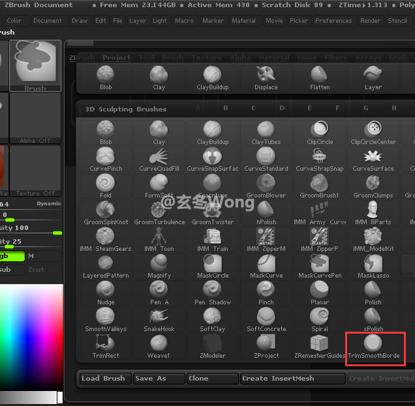Select the Pen Shadow brush
The height and width of the screenshot is (406, 415).
tap(213, 293)
